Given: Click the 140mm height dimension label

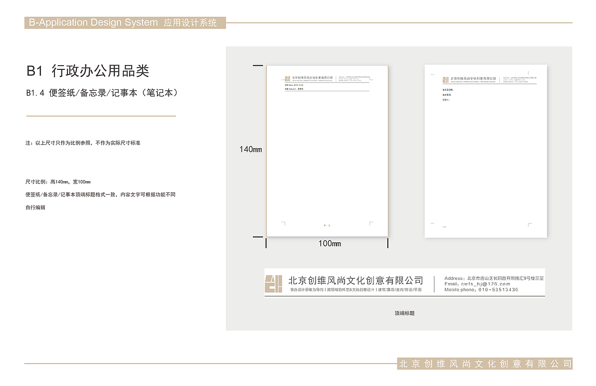Looking at the screenshot, I should (x=250, y=149).
